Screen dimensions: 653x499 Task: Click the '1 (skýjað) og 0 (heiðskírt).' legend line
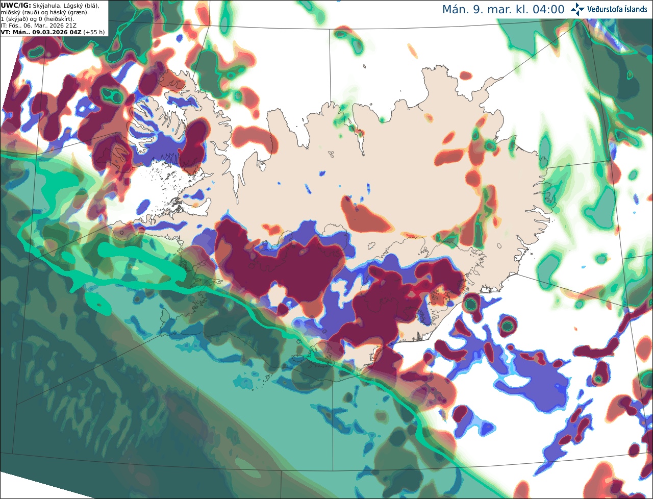38,19
